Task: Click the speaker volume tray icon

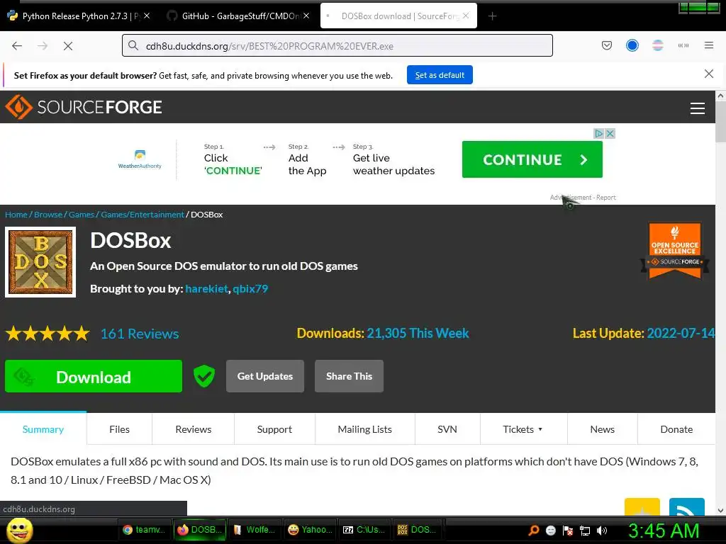Action: (602, 531)
